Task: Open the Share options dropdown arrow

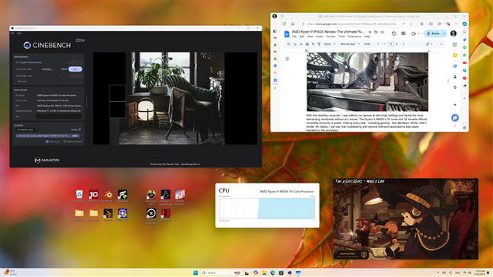Action: tap(444, 33)
